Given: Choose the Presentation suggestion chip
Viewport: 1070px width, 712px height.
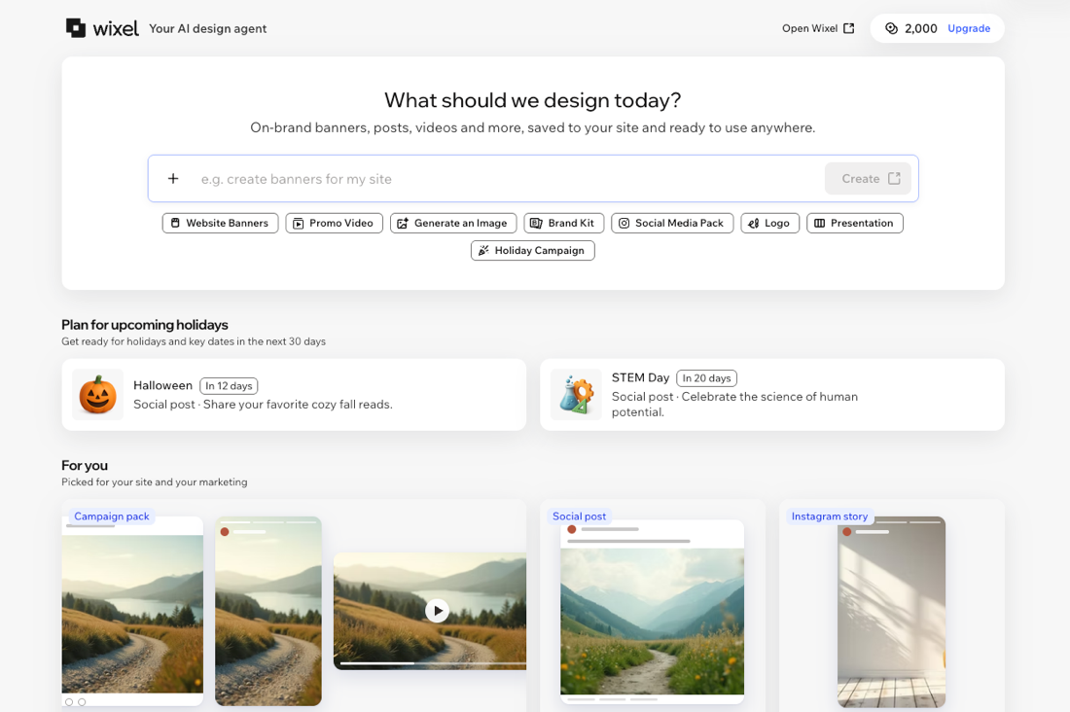Looking at the screenshot, I should pyautogui.click(x=854, y=223).
